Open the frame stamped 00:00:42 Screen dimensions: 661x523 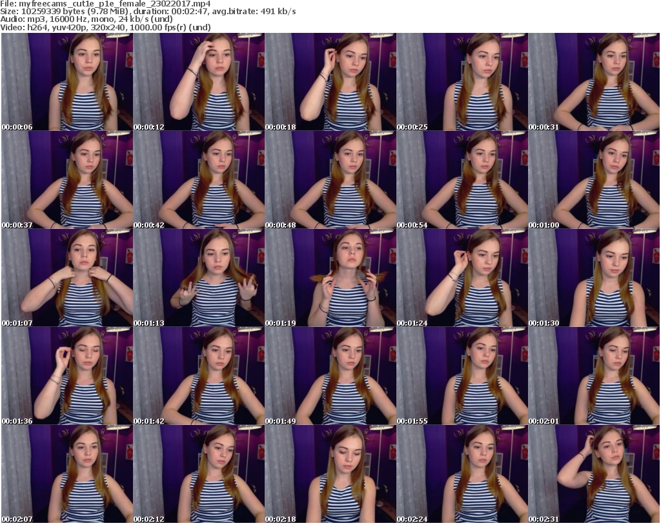[199, 180]
